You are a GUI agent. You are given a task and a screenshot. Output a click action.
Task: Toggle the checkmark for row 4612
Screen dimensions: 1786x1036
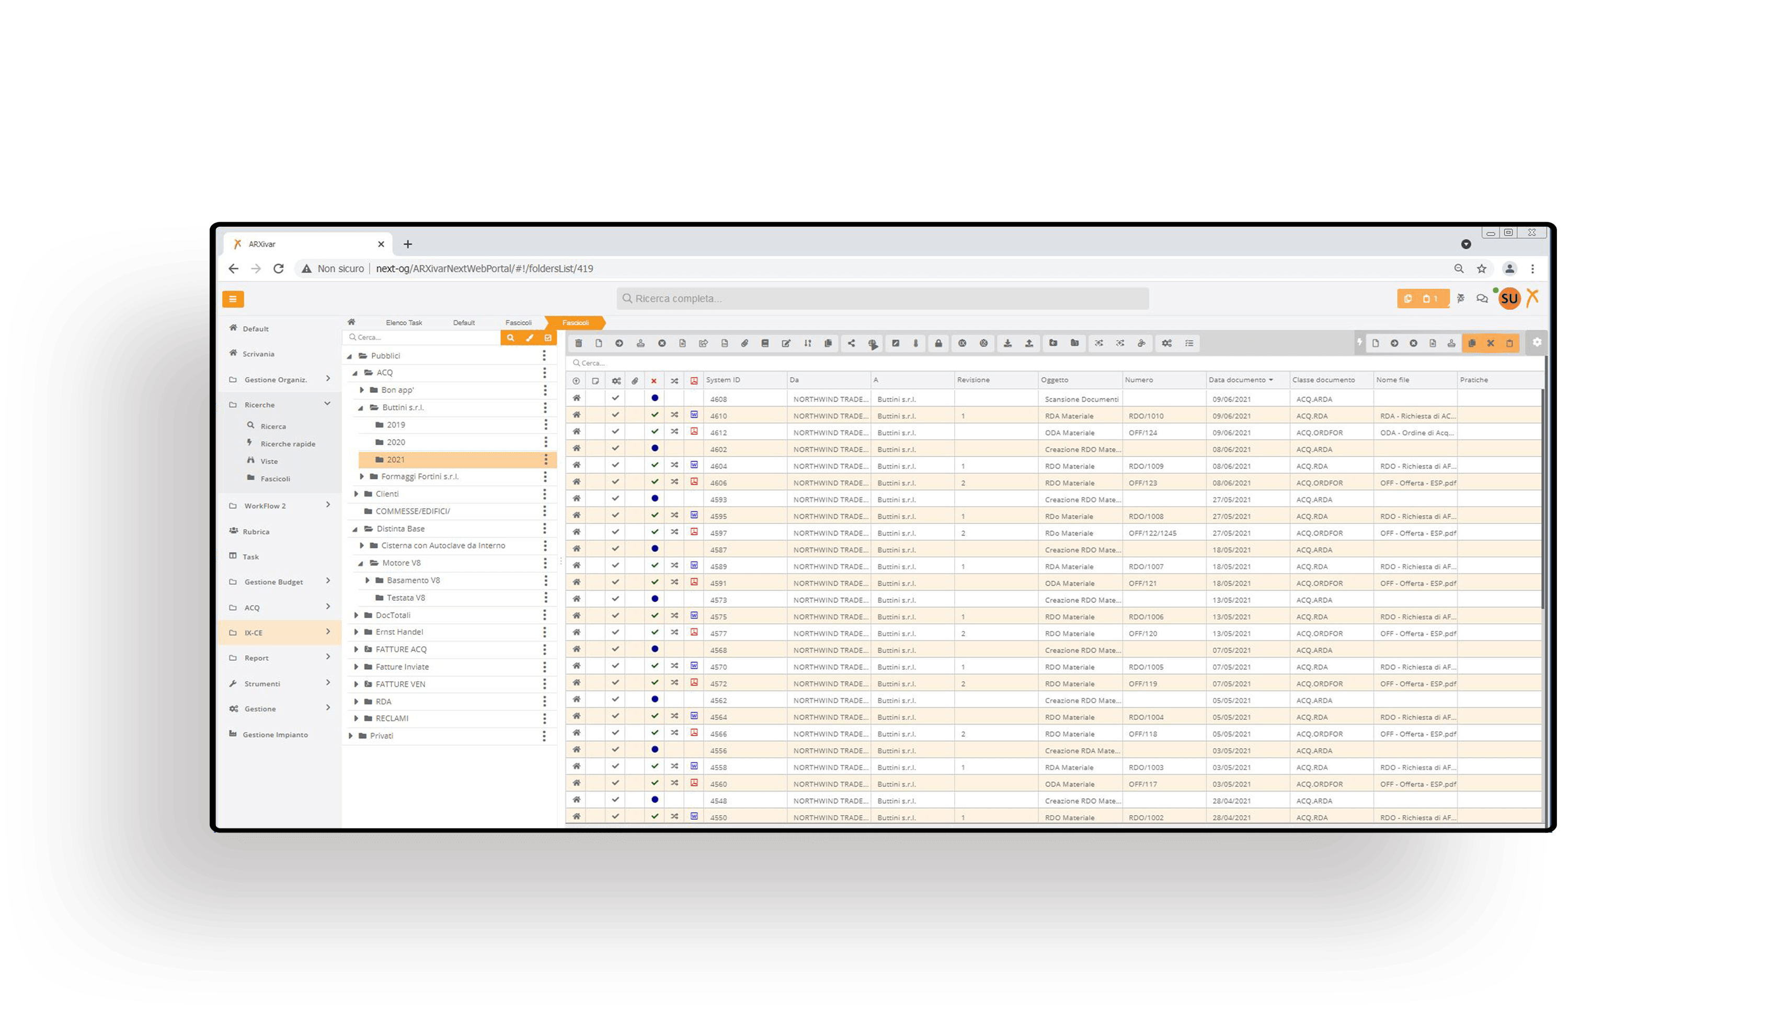(x=615, y=432)
